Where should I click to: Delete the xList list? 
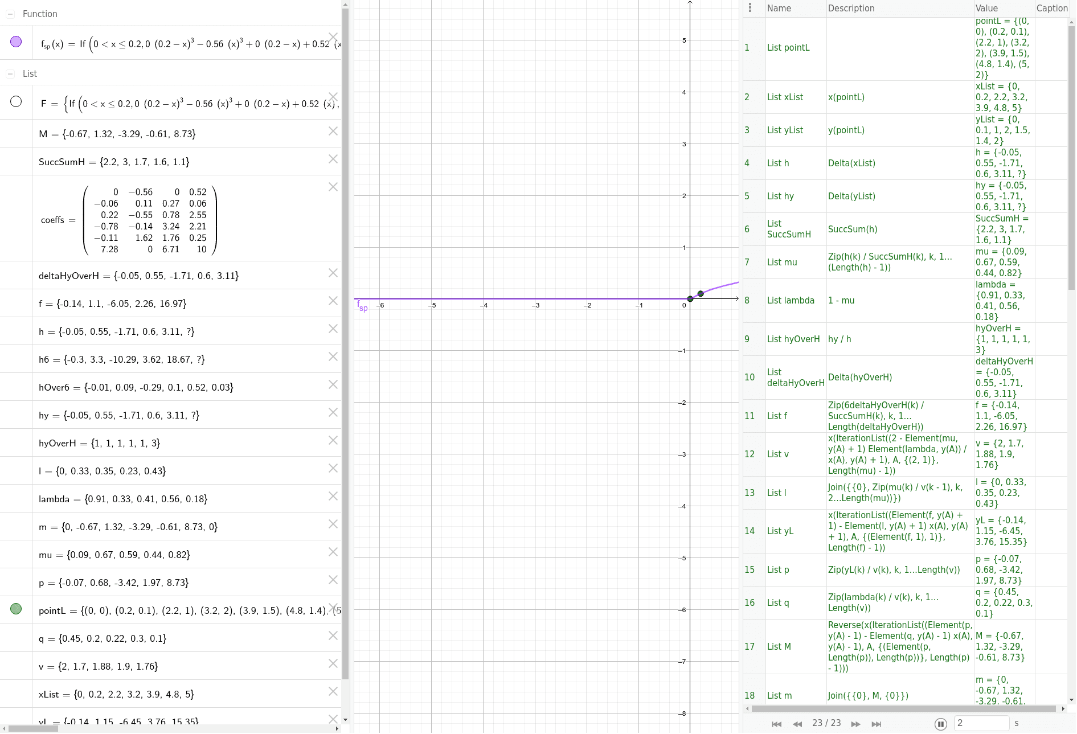pos(333,691)
